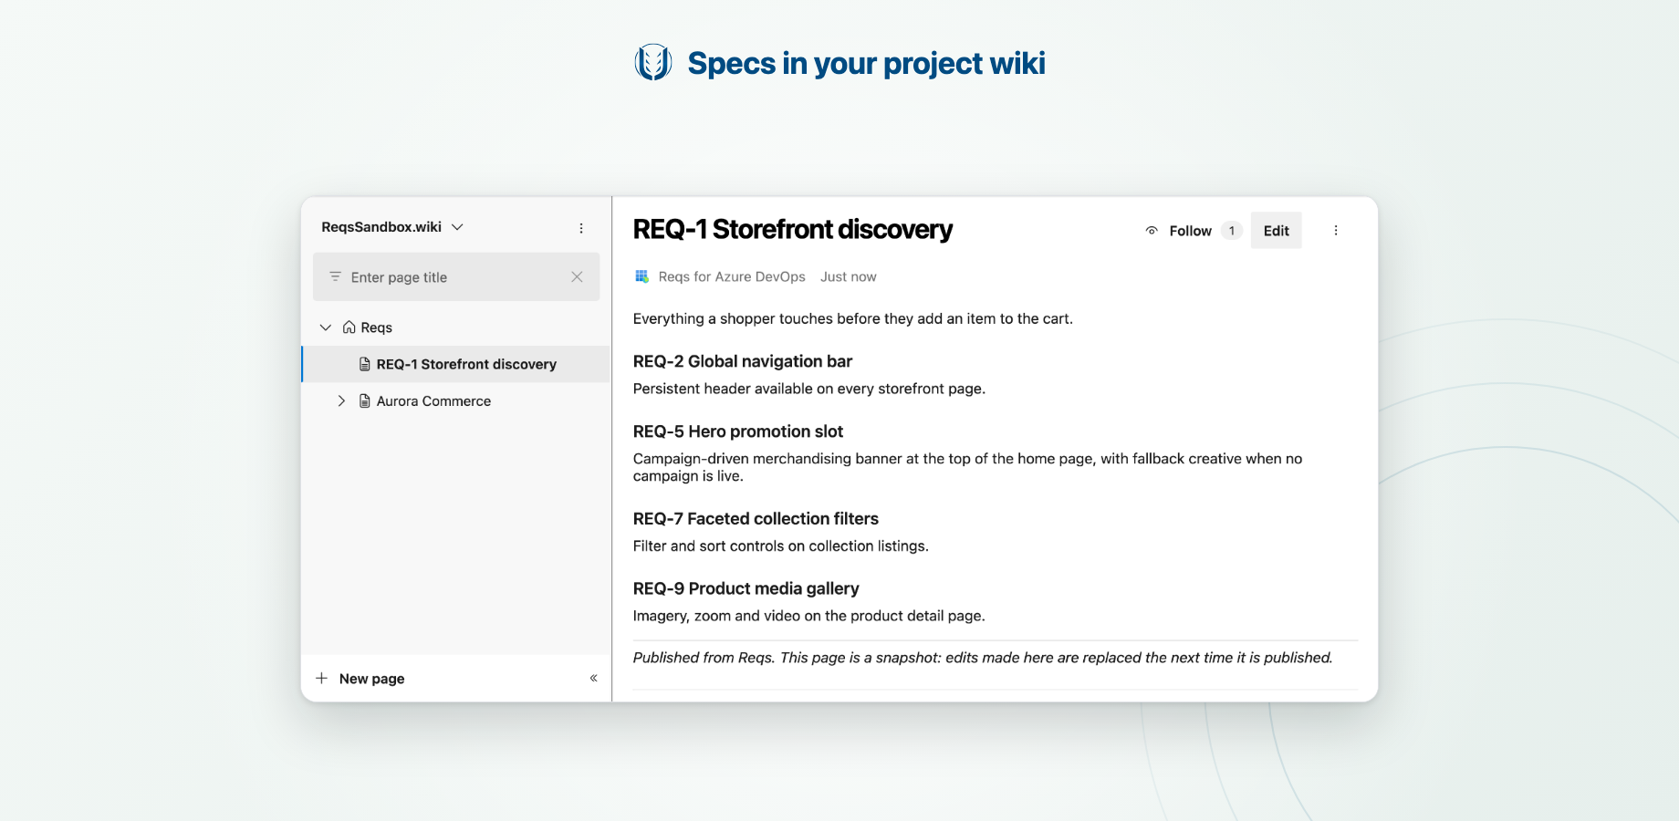Viewport: 1679px width, 821px height.
Task: Select the Reqs root page
Action: tap(376, 327)
